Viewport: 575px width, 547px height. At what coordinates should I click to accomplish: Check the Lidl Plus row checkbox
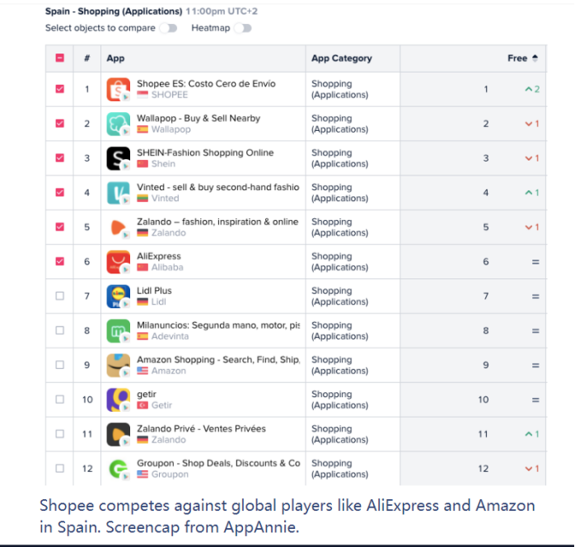pos(60,296)
